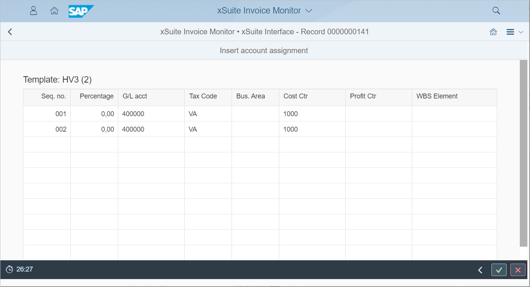Expand the xSuite Invoice Monitor title dropdown
The image size is (530, 287).
[x=309, y=11]
